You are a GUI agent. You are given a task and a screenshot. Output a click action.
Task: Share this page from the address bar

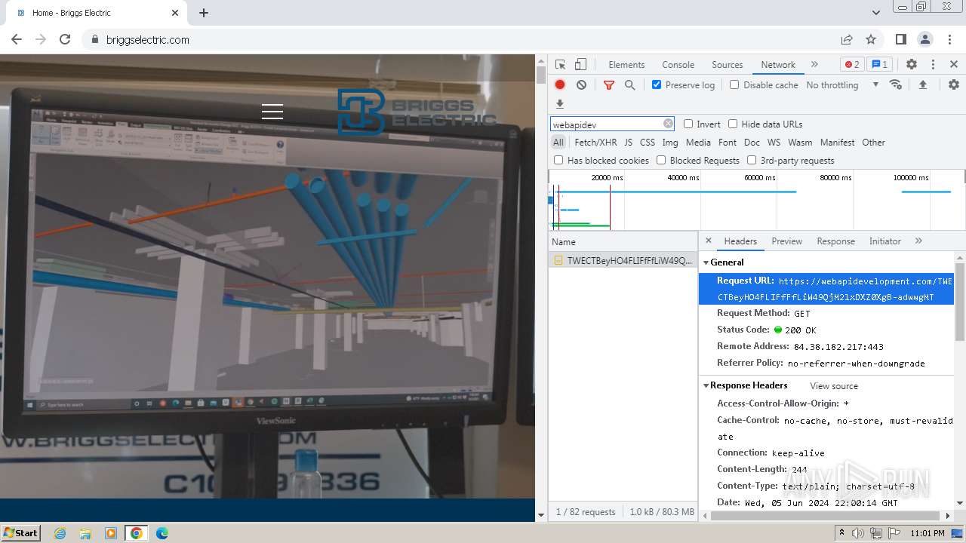click(847, 39)
